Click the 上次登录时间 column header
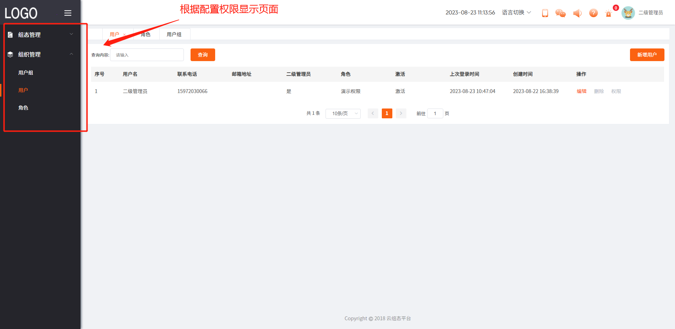 click(x=464, y=74)
